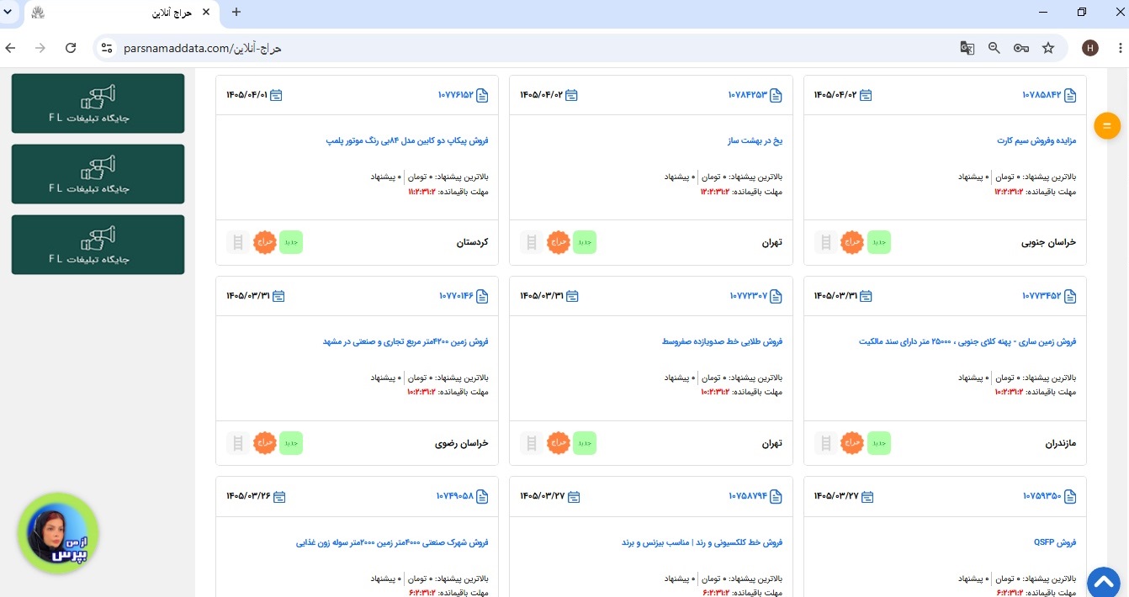This screenshot has height=597, width=1129.
Task: Click the document icon beside 10785842
Action: pos(1070,95)
